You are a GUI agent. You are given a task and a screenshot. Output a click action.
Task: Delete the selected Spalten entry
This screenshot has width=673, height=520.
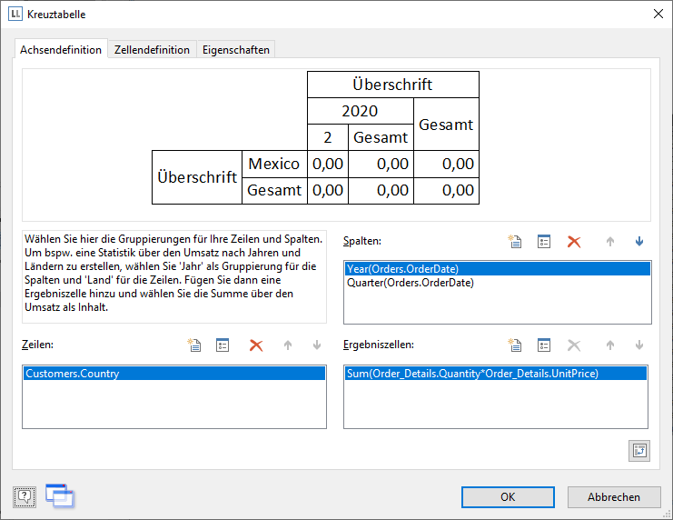point(574,242)
